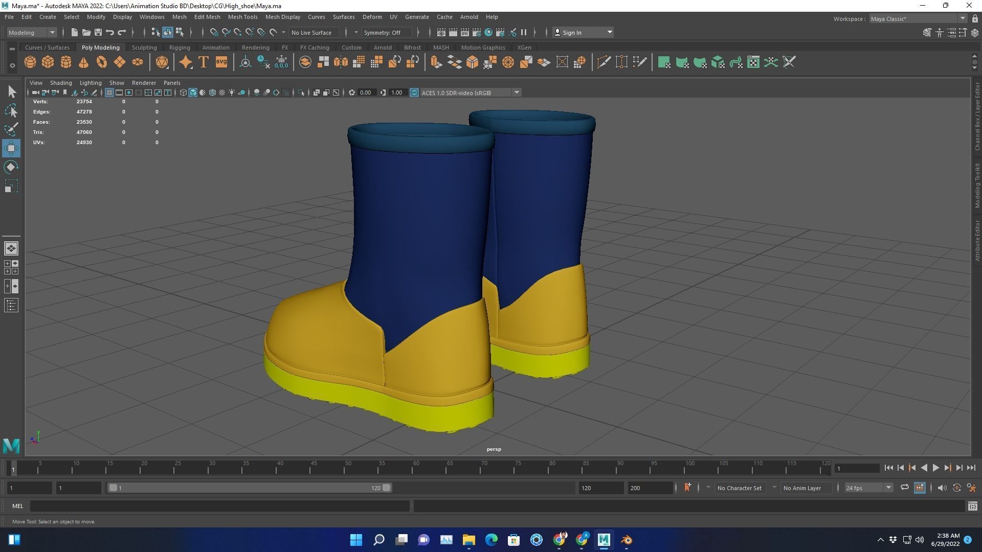The height and width of the screenshot is (552, 982).
Task: Click the SVG import shelf icon
Action: coord(221,62)
